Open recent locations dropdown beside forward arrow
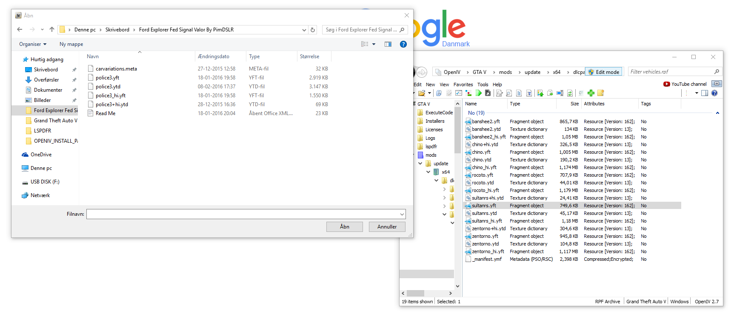 (42, 30)
